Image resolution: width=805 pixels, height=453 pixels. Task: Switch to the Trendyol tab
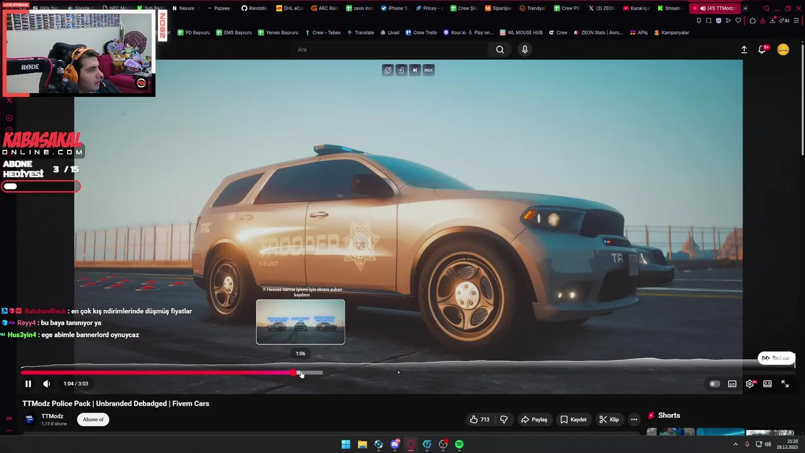532,8
